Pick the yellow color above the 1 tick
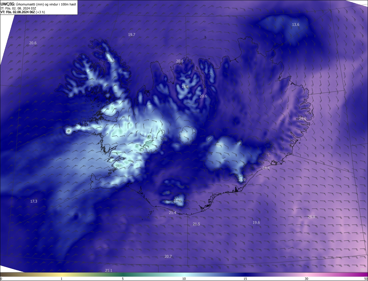 pyautogui.click(x=62, y=275)
